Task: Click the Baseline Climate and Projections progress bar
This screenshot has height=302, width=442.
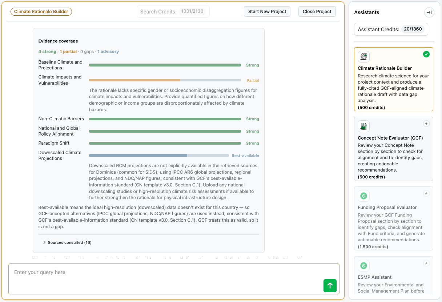Action: click(x=165, y=65)
